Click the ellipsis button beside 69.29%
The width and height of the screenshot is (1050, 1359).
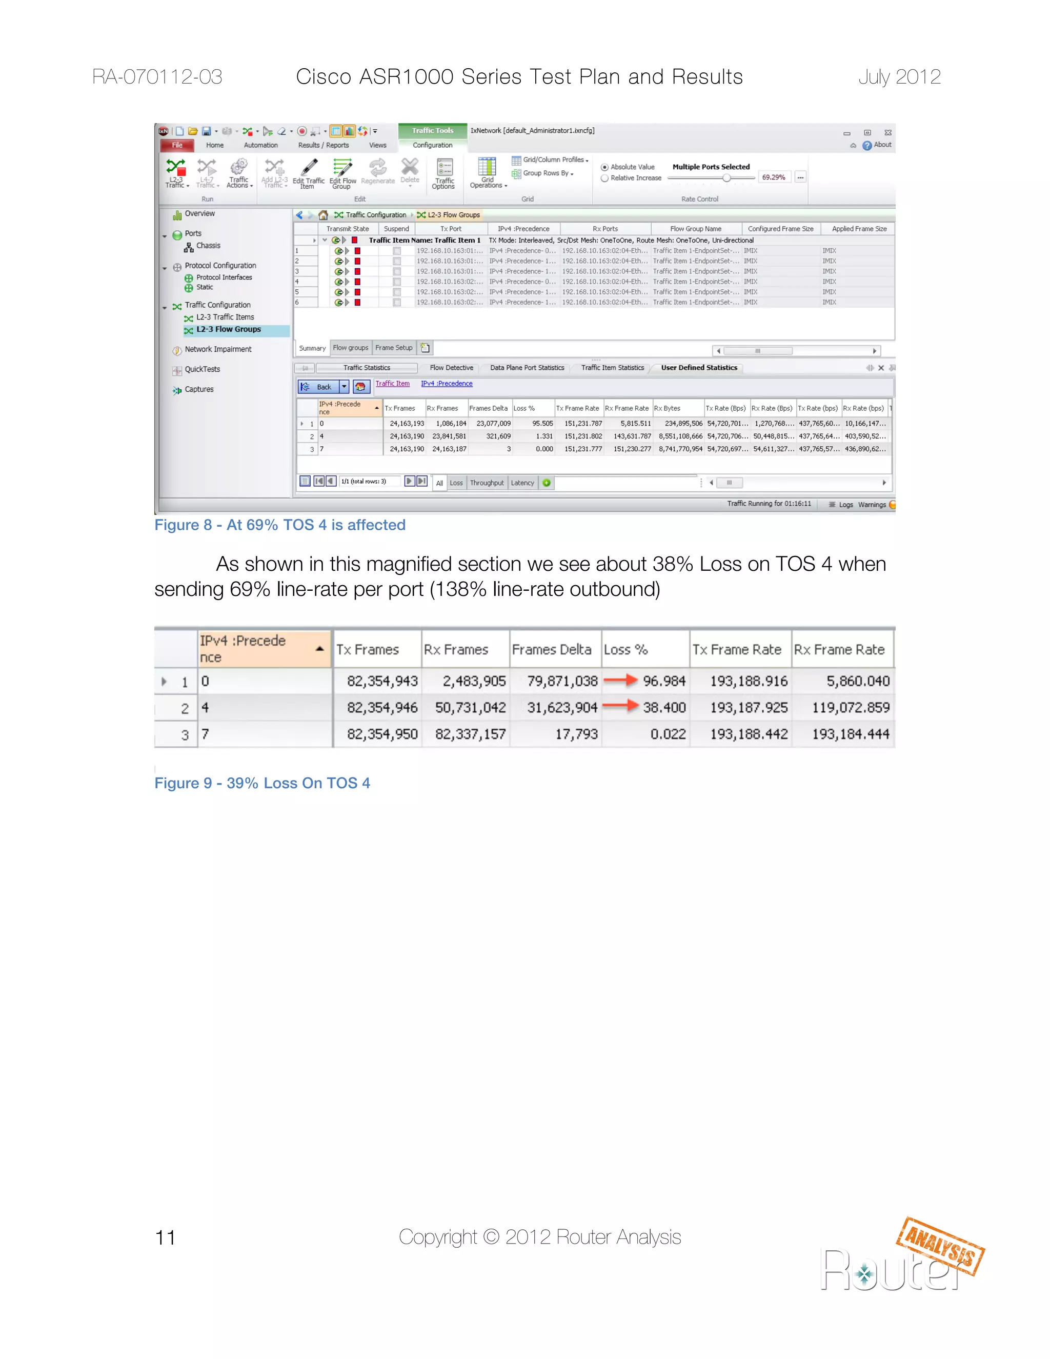800,177
